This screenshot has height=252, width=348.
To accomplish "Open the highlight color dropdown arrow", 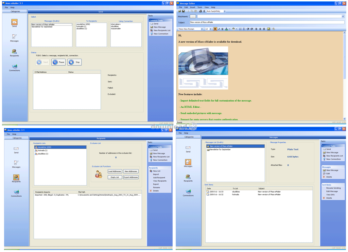I will (x=237, y=29).
